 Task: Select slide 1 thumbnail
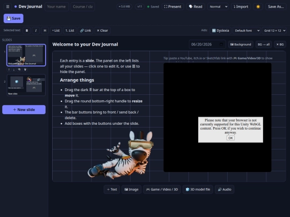pyautogui.click(x=26, y=55)
